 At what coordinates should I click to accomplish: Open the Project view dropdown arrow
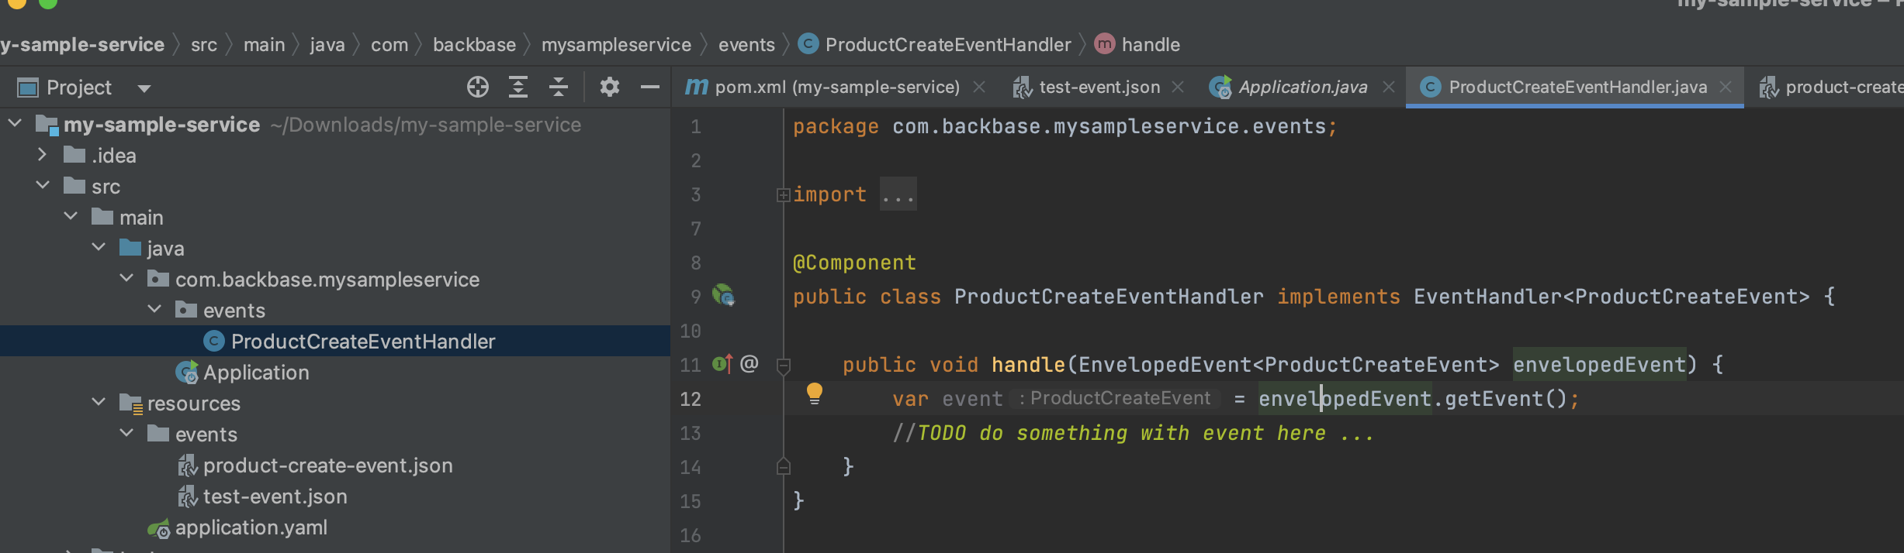[x=144, y=88]
